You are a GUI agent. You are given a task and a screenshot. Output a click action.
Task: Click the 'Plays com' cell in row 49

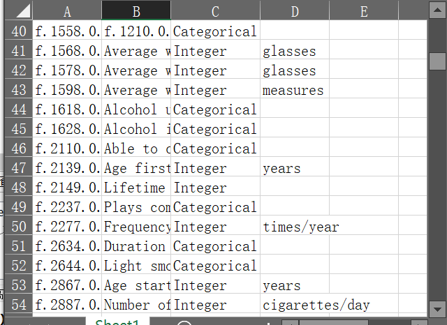[136, 207]
